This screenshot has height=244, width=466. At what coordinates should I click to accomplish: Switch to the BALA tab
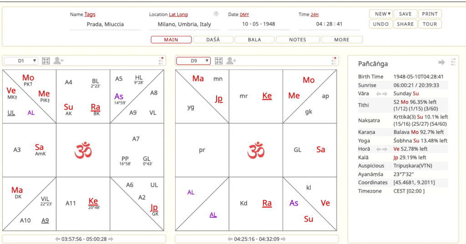pyautogui.click(x=254, y=40)
